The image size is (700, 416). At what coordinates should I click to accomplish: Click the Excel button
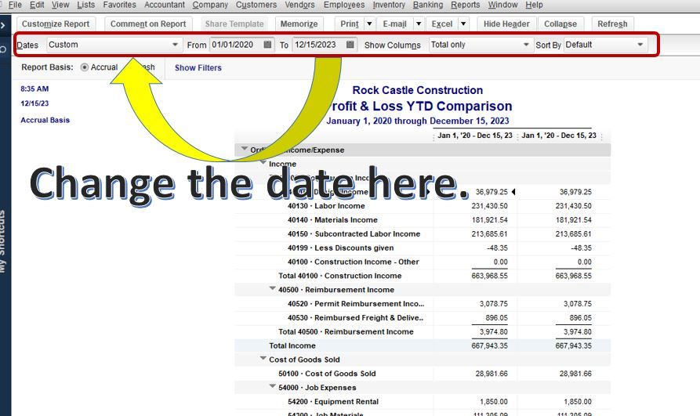(x=442, y=24)
